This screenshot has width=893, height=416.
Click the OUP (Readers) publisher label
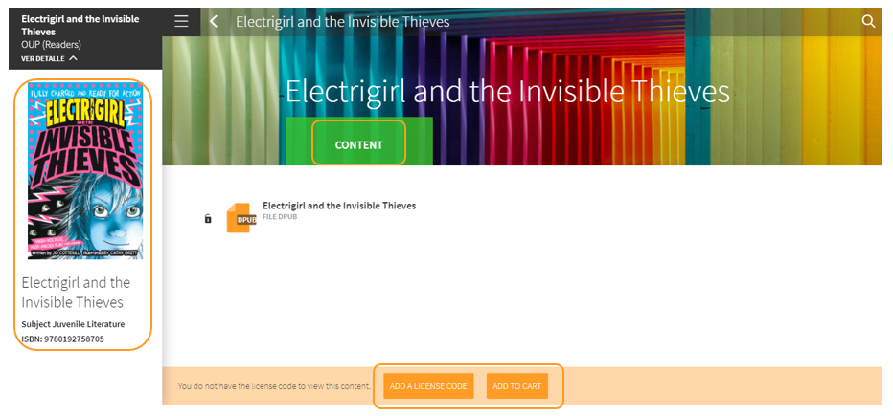(51, 44)
